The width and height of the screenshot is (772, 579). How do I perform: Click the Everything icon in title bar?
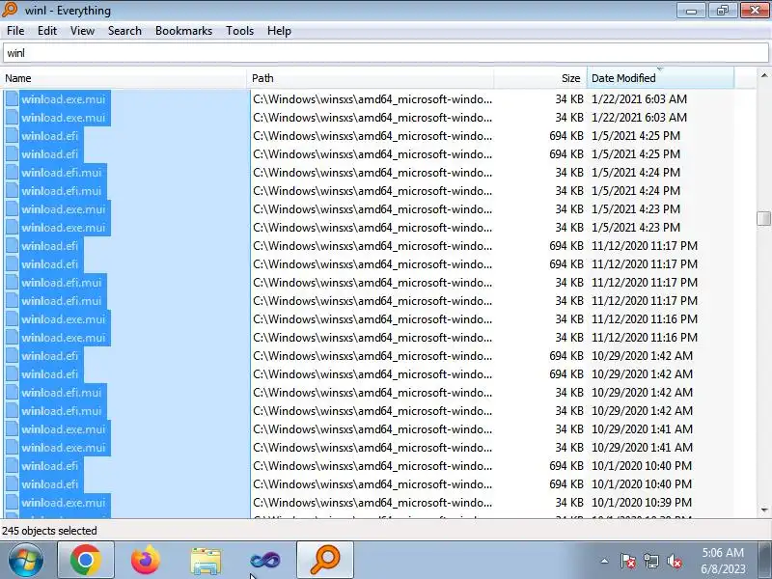[x=10, y=10]
